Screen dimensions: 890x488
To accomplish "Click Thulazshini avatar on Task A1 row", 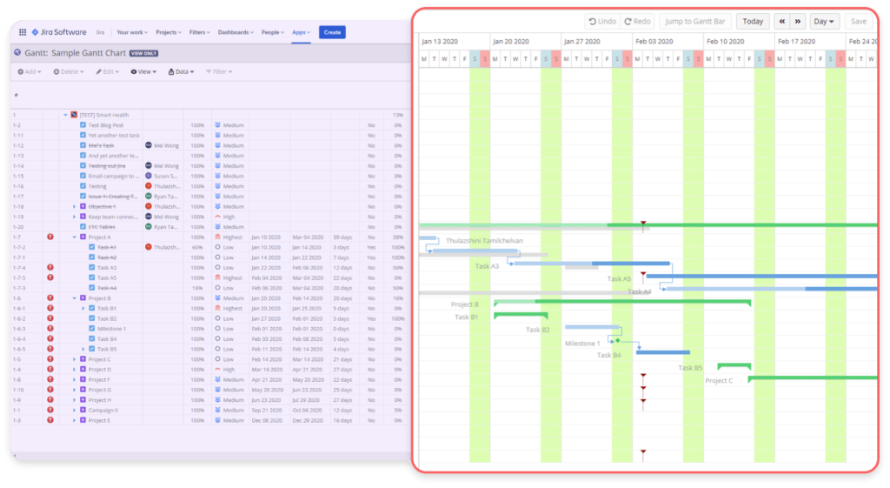I will [x=148, y=247].
